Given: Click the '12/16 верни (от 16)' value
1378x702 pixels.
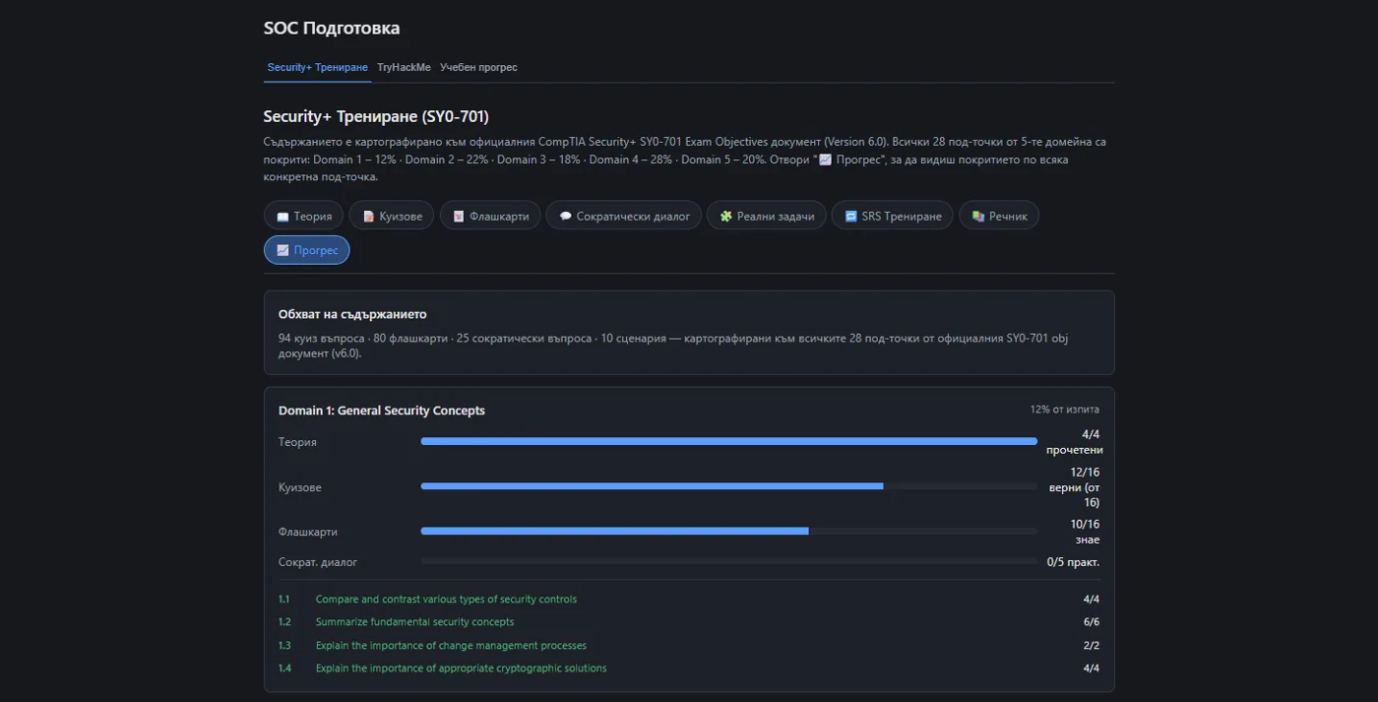Looking at the screenshot, I should 1074,487.
